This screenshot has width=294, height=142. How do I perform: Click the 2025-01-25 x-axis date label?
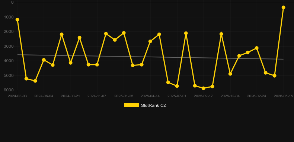[124, 96]
